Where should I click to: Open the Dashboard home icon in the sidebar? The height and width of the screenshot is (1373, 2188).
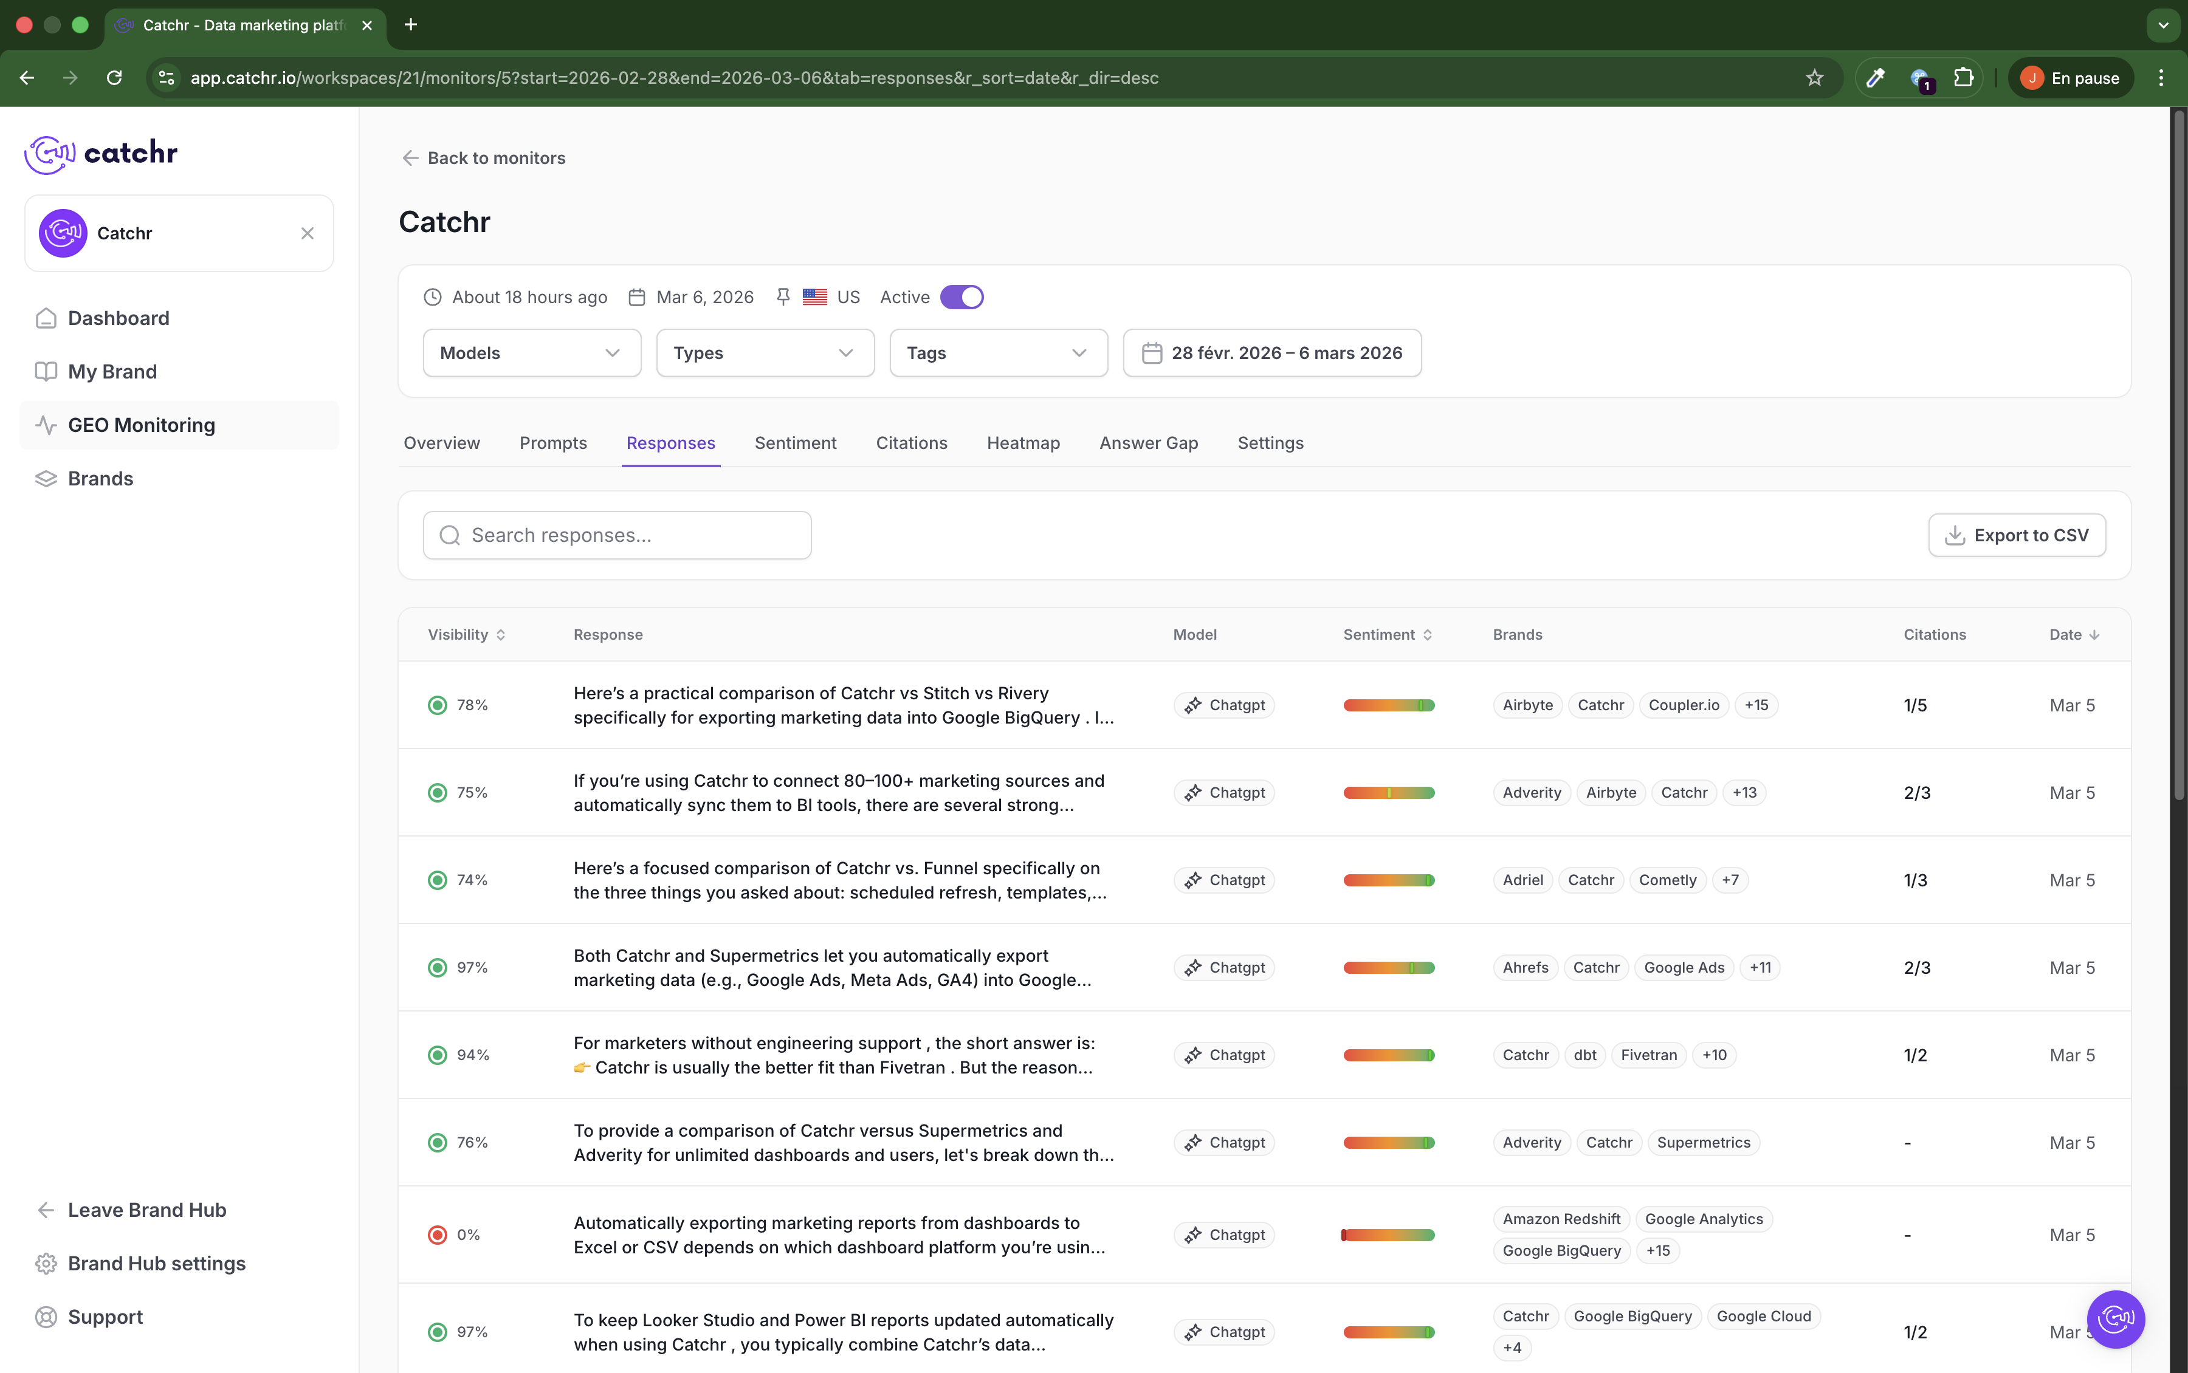click(46, 318)
